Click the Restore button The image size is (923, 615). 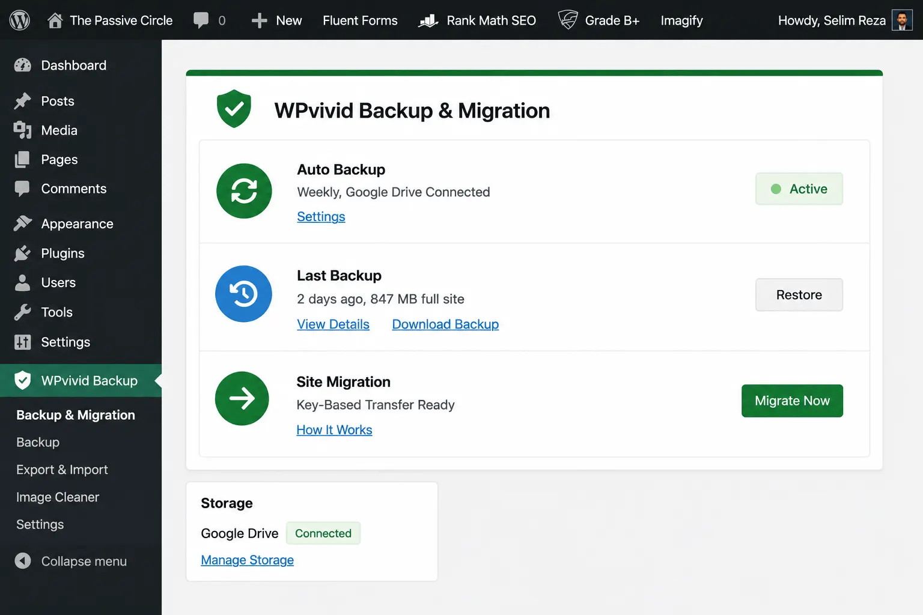799,295
